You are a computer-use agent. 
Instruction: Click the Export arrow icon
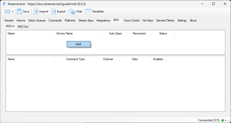(x=54, y=11)
